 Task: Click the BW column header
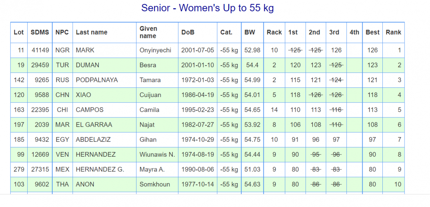click(250, 32)
